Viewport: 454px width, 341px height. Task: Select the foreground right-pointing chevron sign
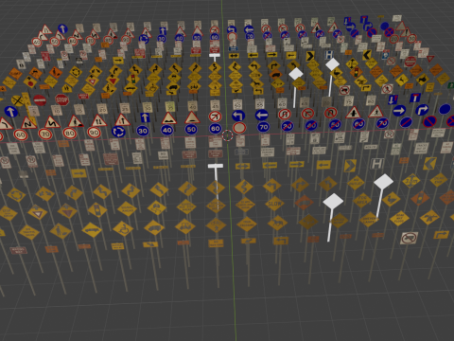click(350, 165)
